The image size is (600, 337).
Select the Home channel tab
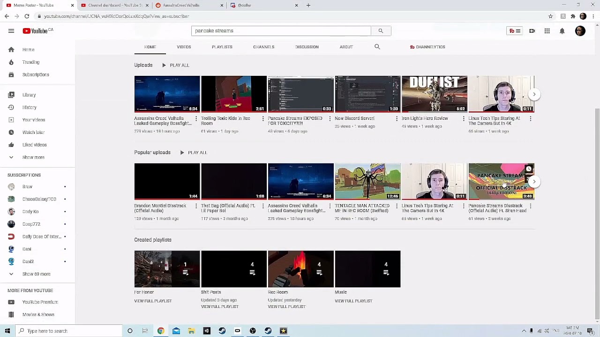(150, 47)
